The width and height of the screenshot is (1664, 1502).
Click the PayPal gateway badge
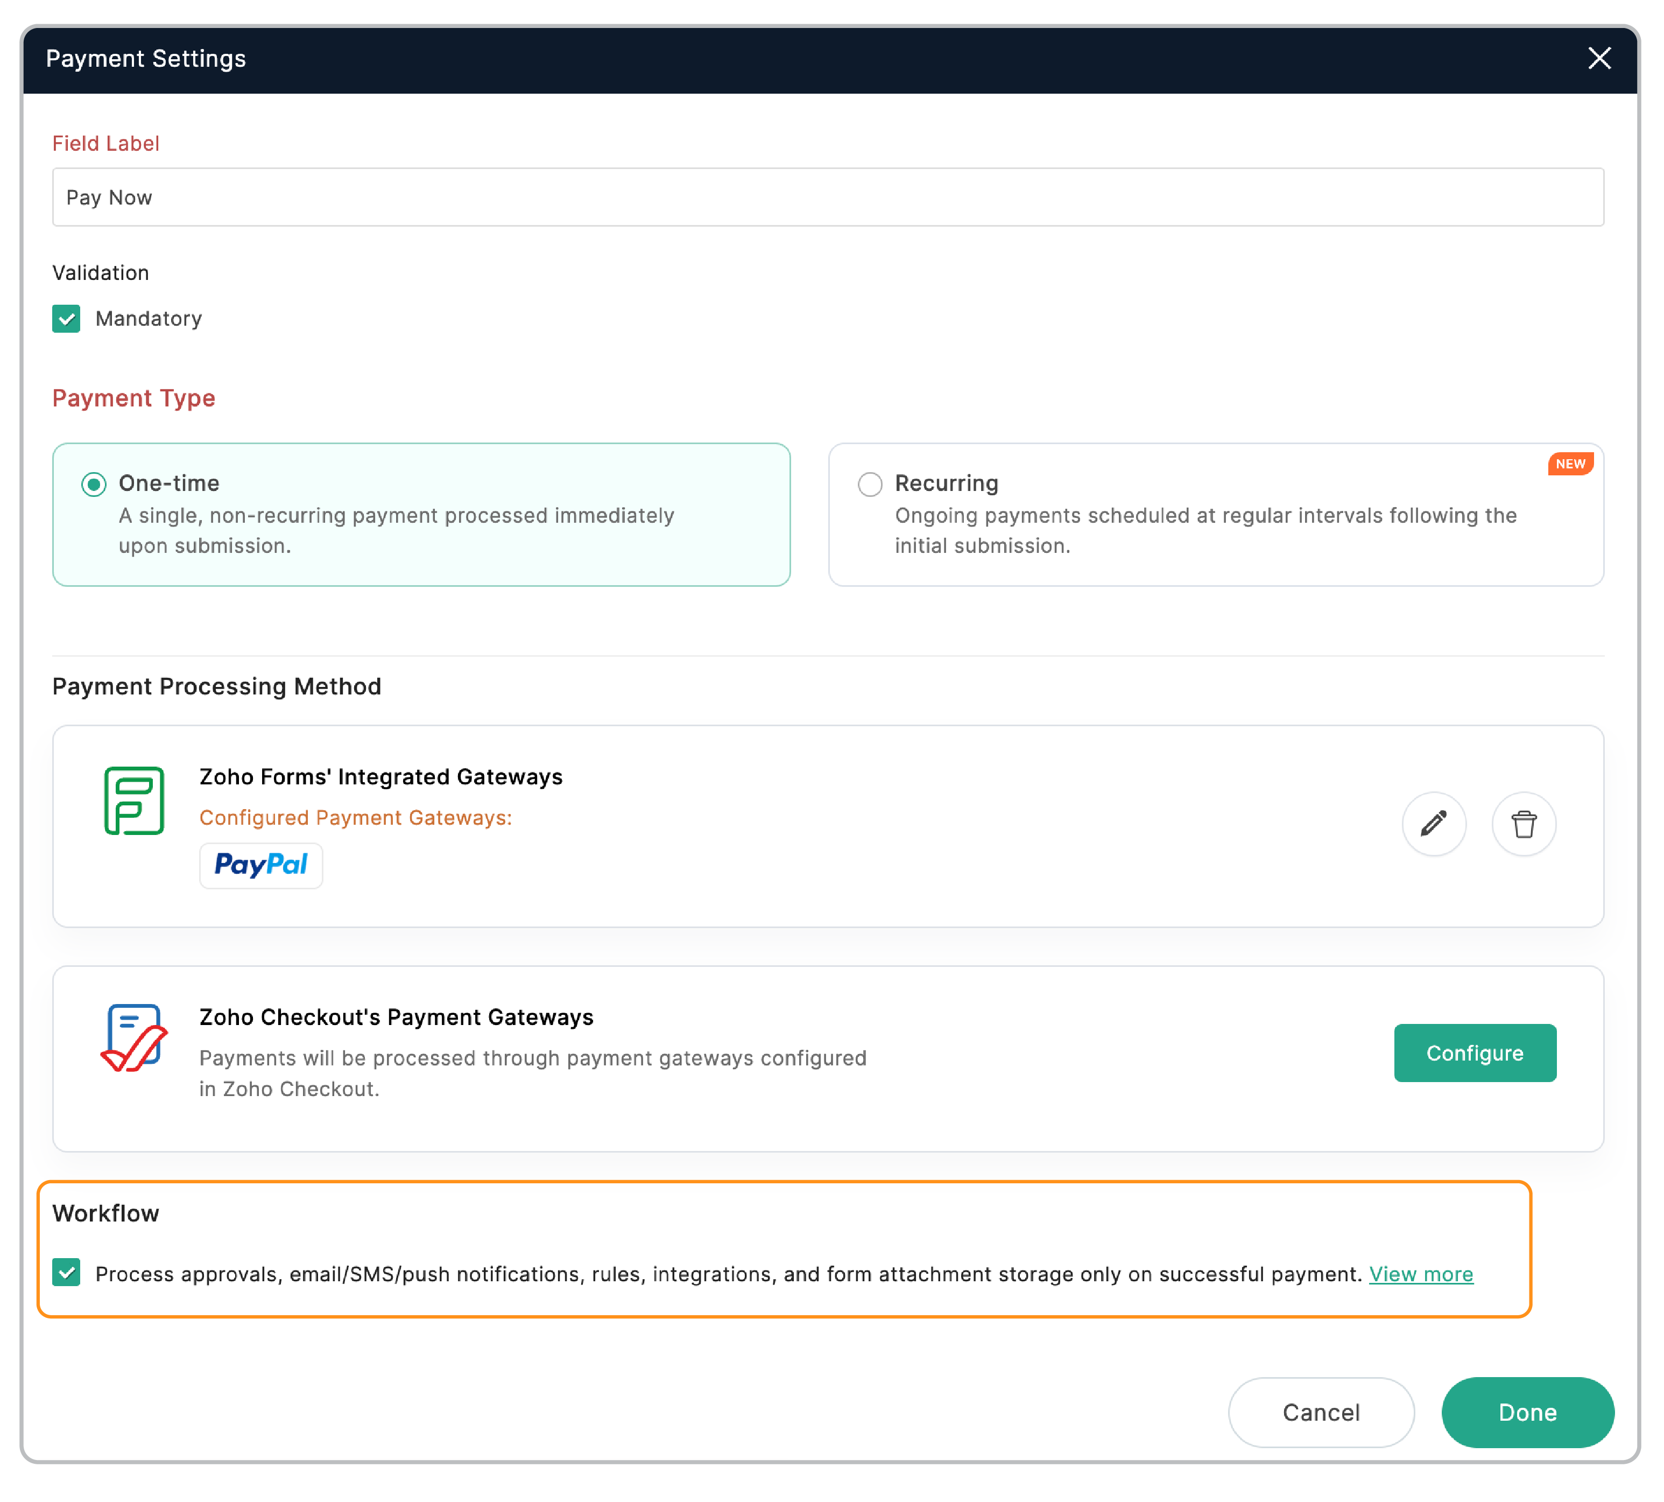click(x=260, y=865)
